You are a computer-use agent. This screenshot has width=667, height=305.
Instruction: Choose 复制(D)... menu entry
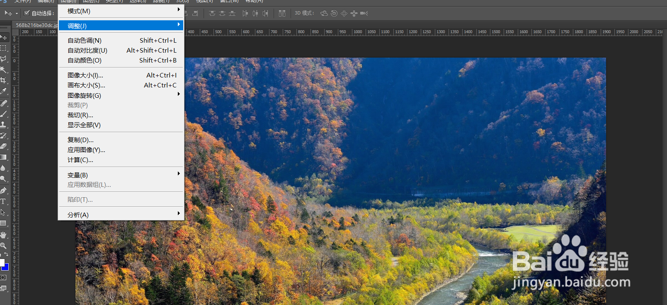tap(121, 140)
